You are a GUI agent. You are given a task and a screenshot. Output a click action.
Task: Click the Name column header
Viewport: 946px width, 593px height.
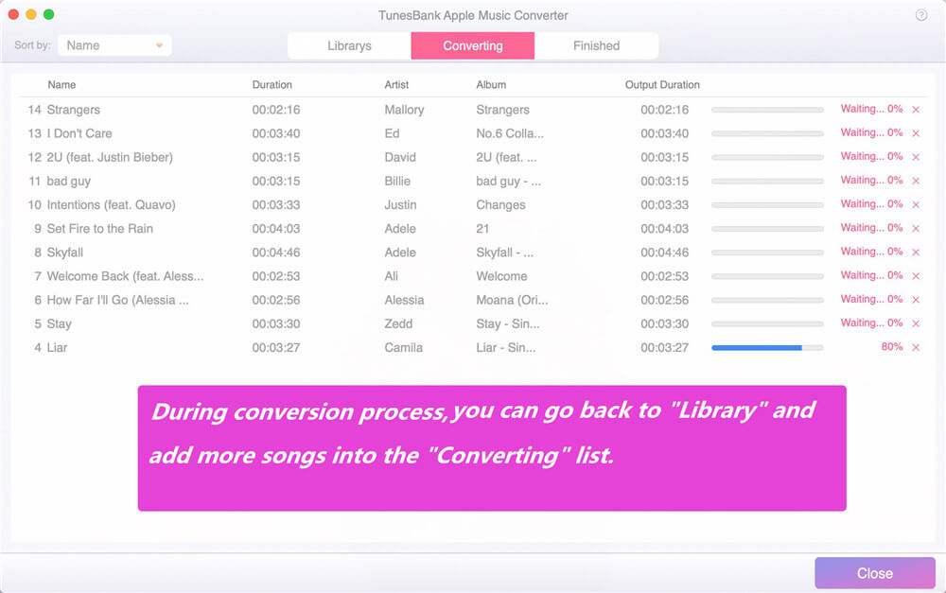61,85
